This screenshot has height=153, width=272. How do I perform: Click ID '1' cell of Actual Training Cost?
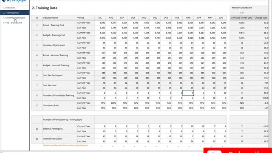coord(37,25)
